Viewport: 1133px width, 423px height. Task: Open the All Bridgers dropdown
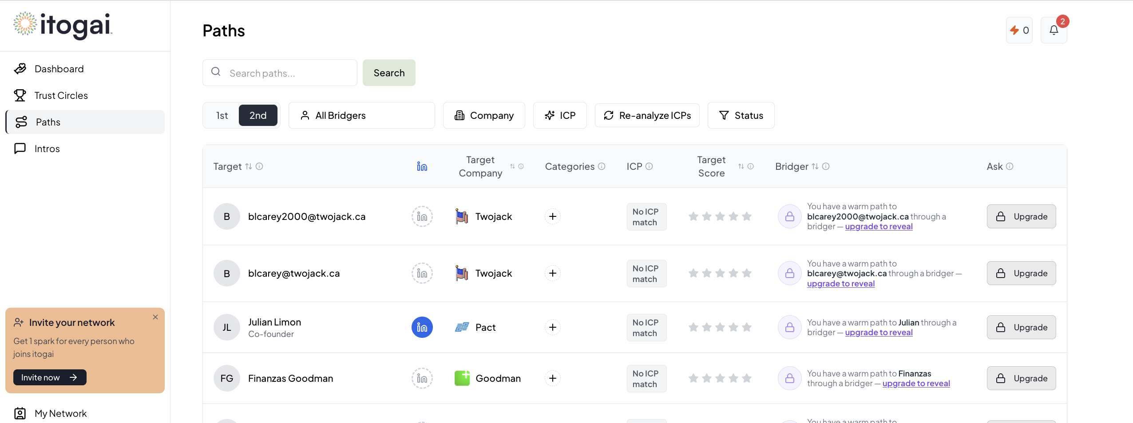click(x=361, y=115)
